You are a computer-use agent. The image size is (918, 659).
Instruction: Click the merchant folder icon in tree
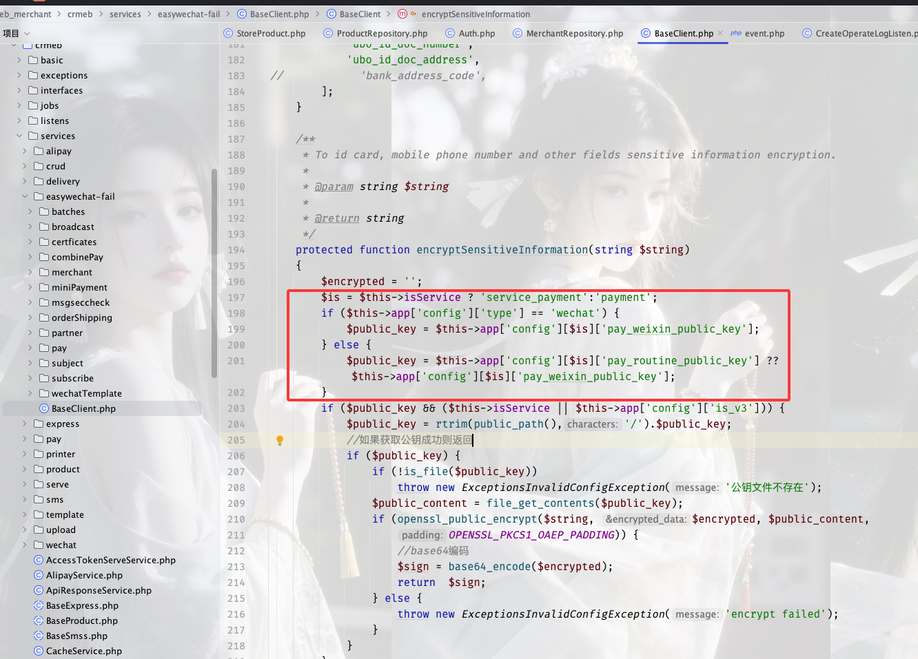(44, 272)
